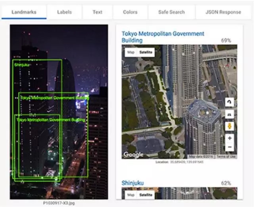Viewport: 254px width, 207px height.
Task: Switch first map to Map view
Action: [131, 52]
